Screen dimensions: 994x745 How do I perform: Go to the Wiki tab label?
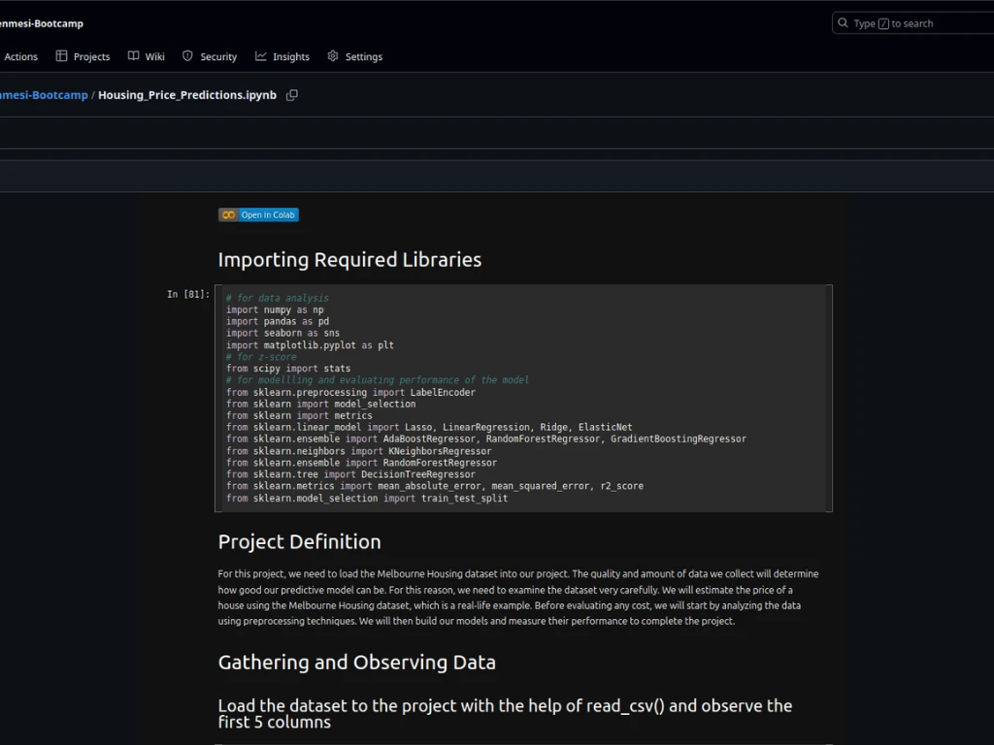155,57
